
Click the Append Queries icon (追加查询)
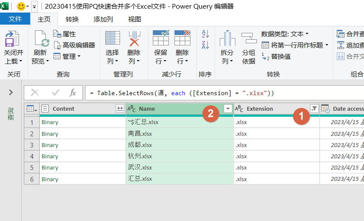tap(341, 45)
